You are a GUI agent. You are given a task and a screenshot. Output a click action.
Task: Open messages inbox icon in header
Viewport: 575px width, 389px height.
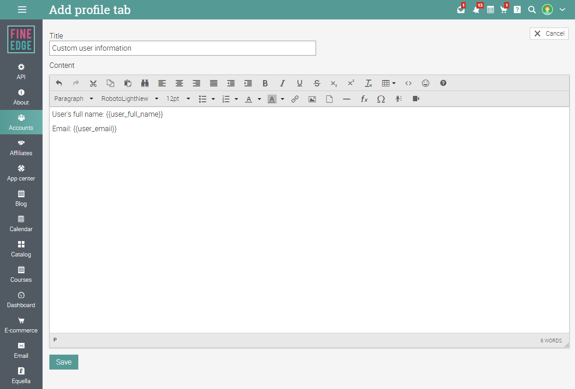click(x=461, y=9)
